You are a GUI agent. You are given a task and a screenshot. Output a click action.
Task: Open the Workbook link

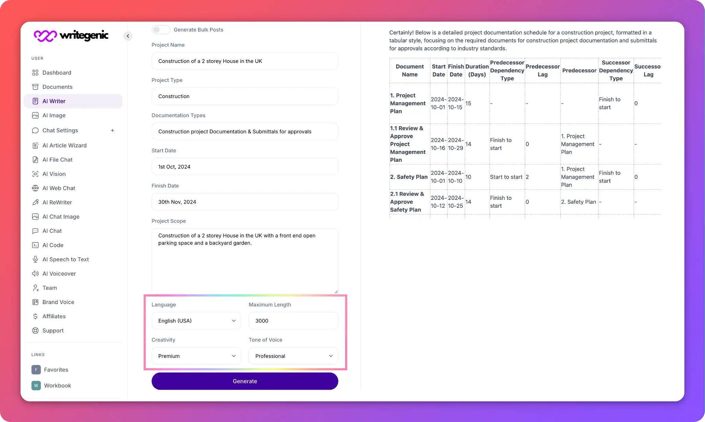[57, 385]
